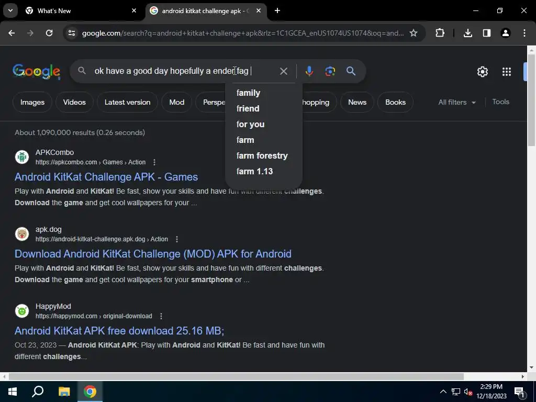Click Chrome icon on the taskbar
The width and height of the screenshot is (536, 402).
pyautogui.click(x=90, y=392)
